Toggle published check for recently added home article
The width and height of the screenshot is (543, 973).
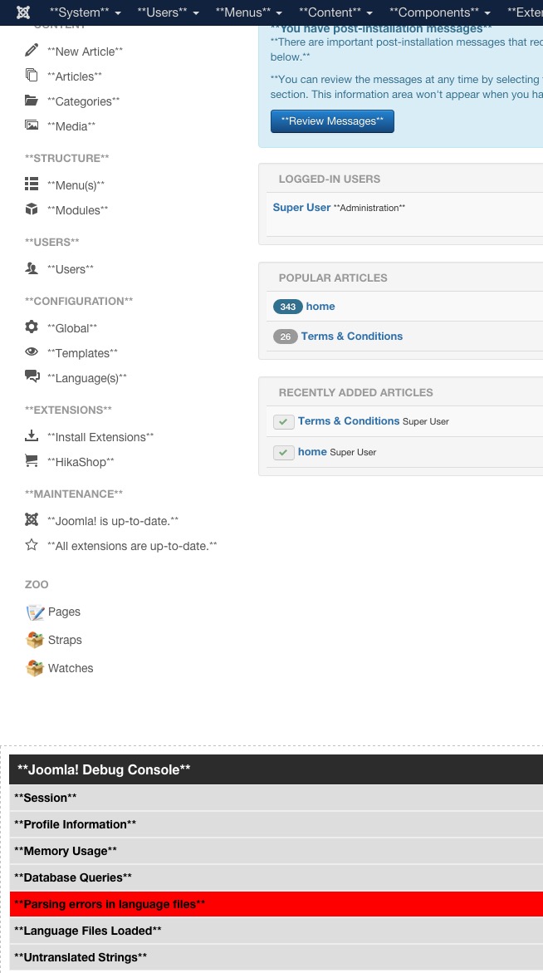click(x=284, y=452)
